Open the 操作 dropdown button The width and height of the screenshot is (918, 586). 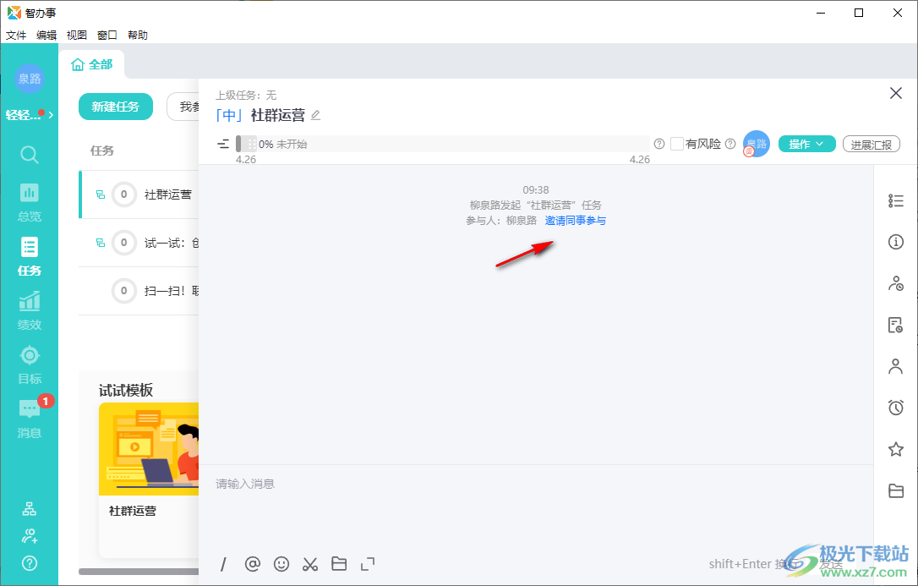point(806,144)
